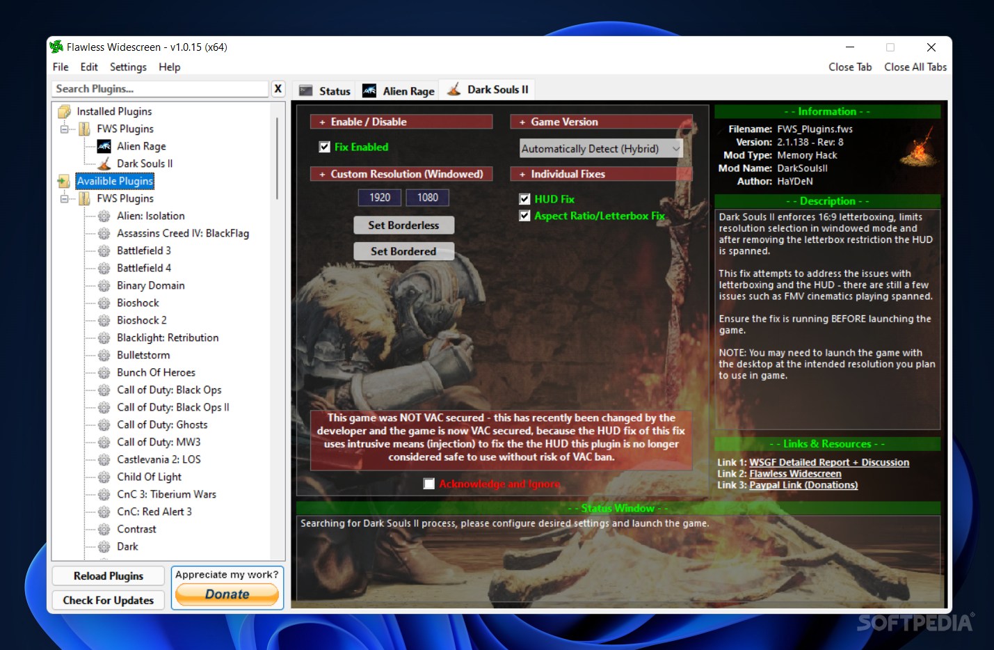Click the gear icon beside Bunch Of Heroes
The width and height of the screenshot is (994, 650).
click(x=104, y=372)
